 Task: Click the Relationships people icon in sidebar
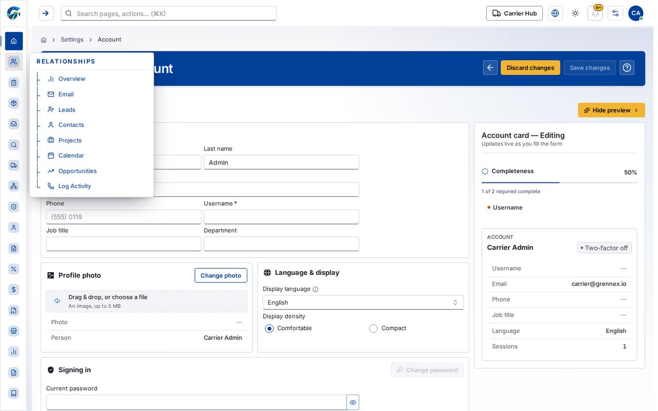point(14,62)
